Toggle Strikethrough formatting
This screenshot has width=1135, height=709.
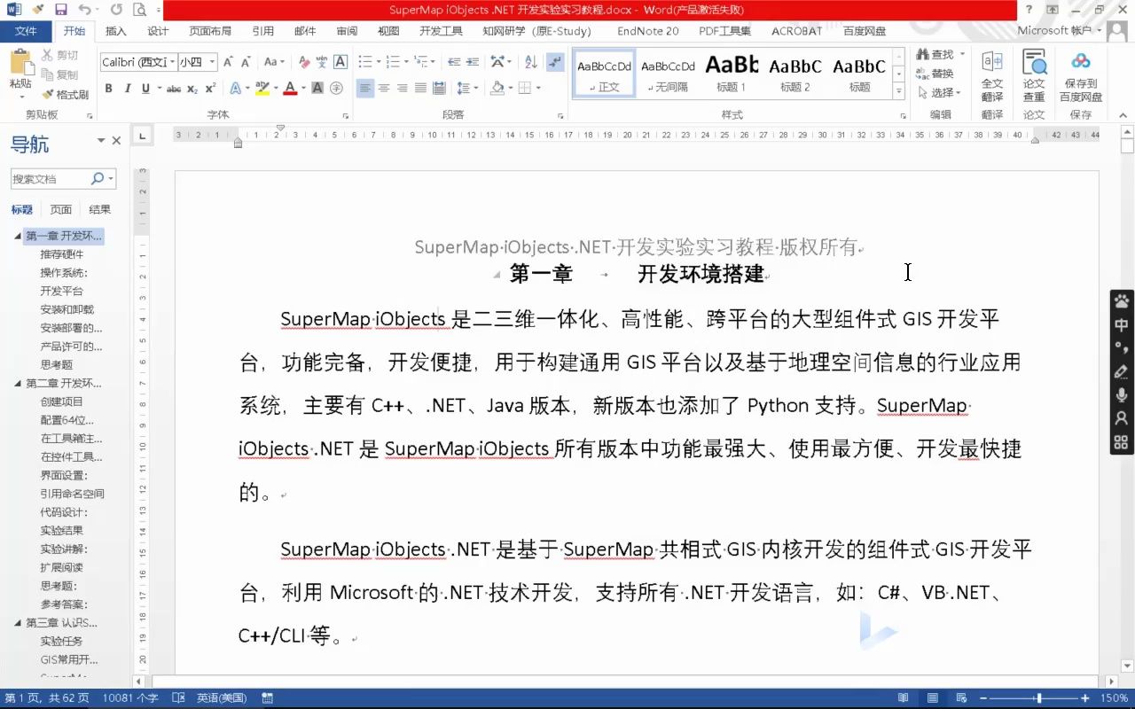(x=174, y=88)
